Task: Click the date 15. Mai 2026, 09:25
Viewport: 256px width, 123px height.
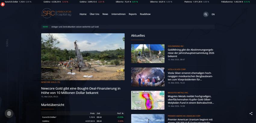Action: tap(50, 97)
